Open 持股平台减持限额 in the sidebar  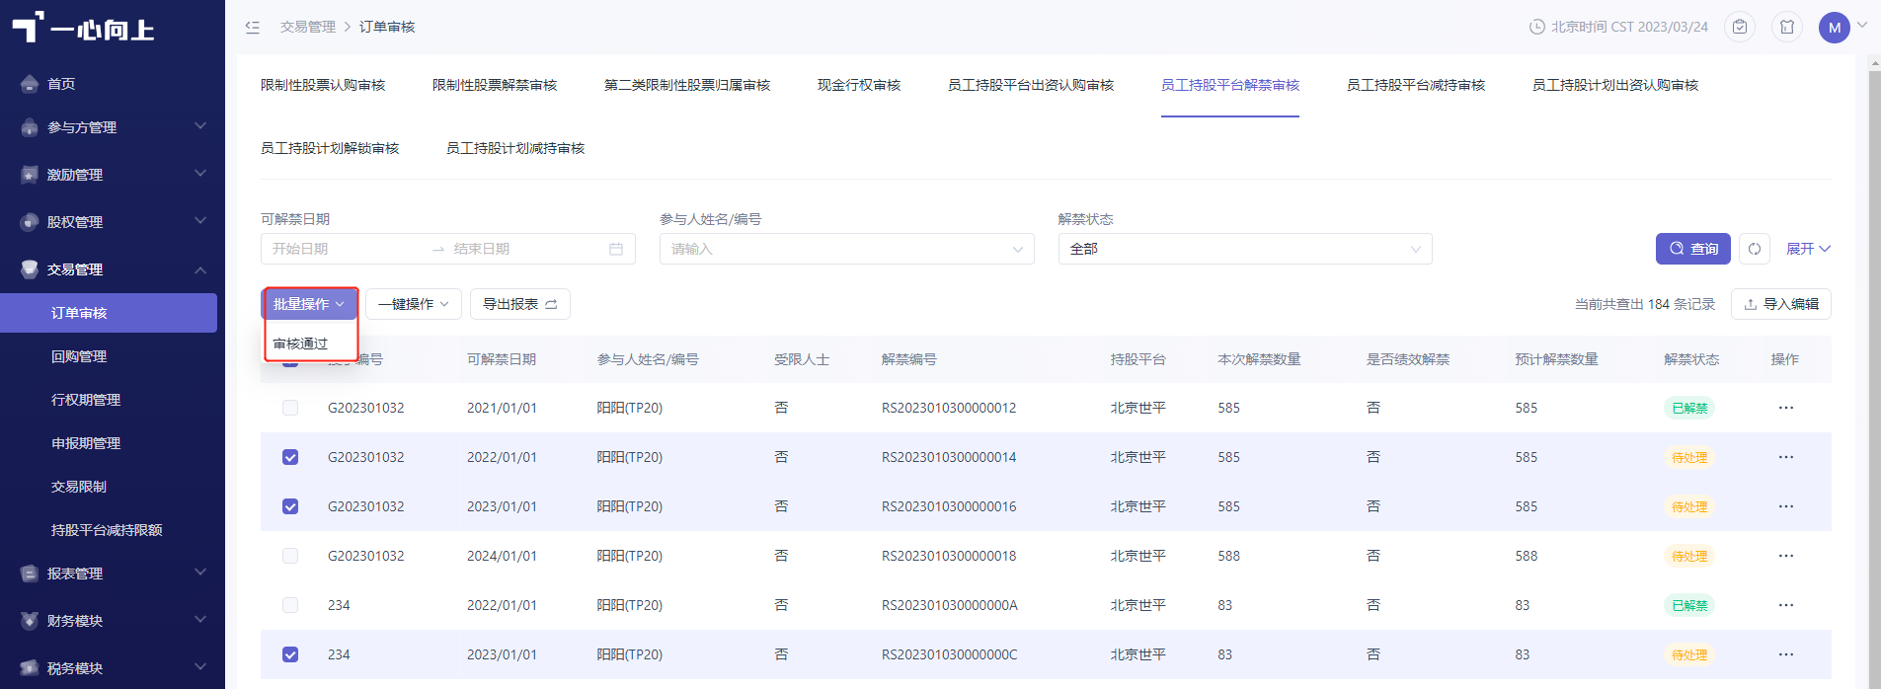tap(107, 530)
